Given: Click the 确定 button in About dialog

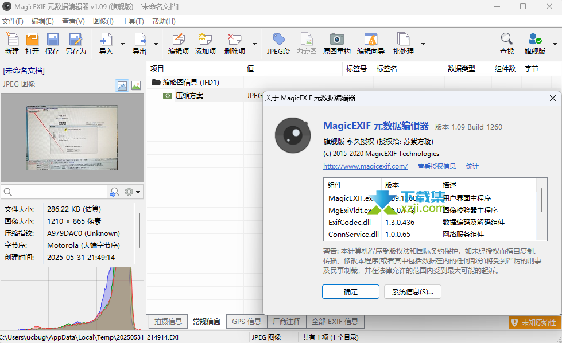Looking at the screenshot, I should pyautogui.click(x=351, y=292).
